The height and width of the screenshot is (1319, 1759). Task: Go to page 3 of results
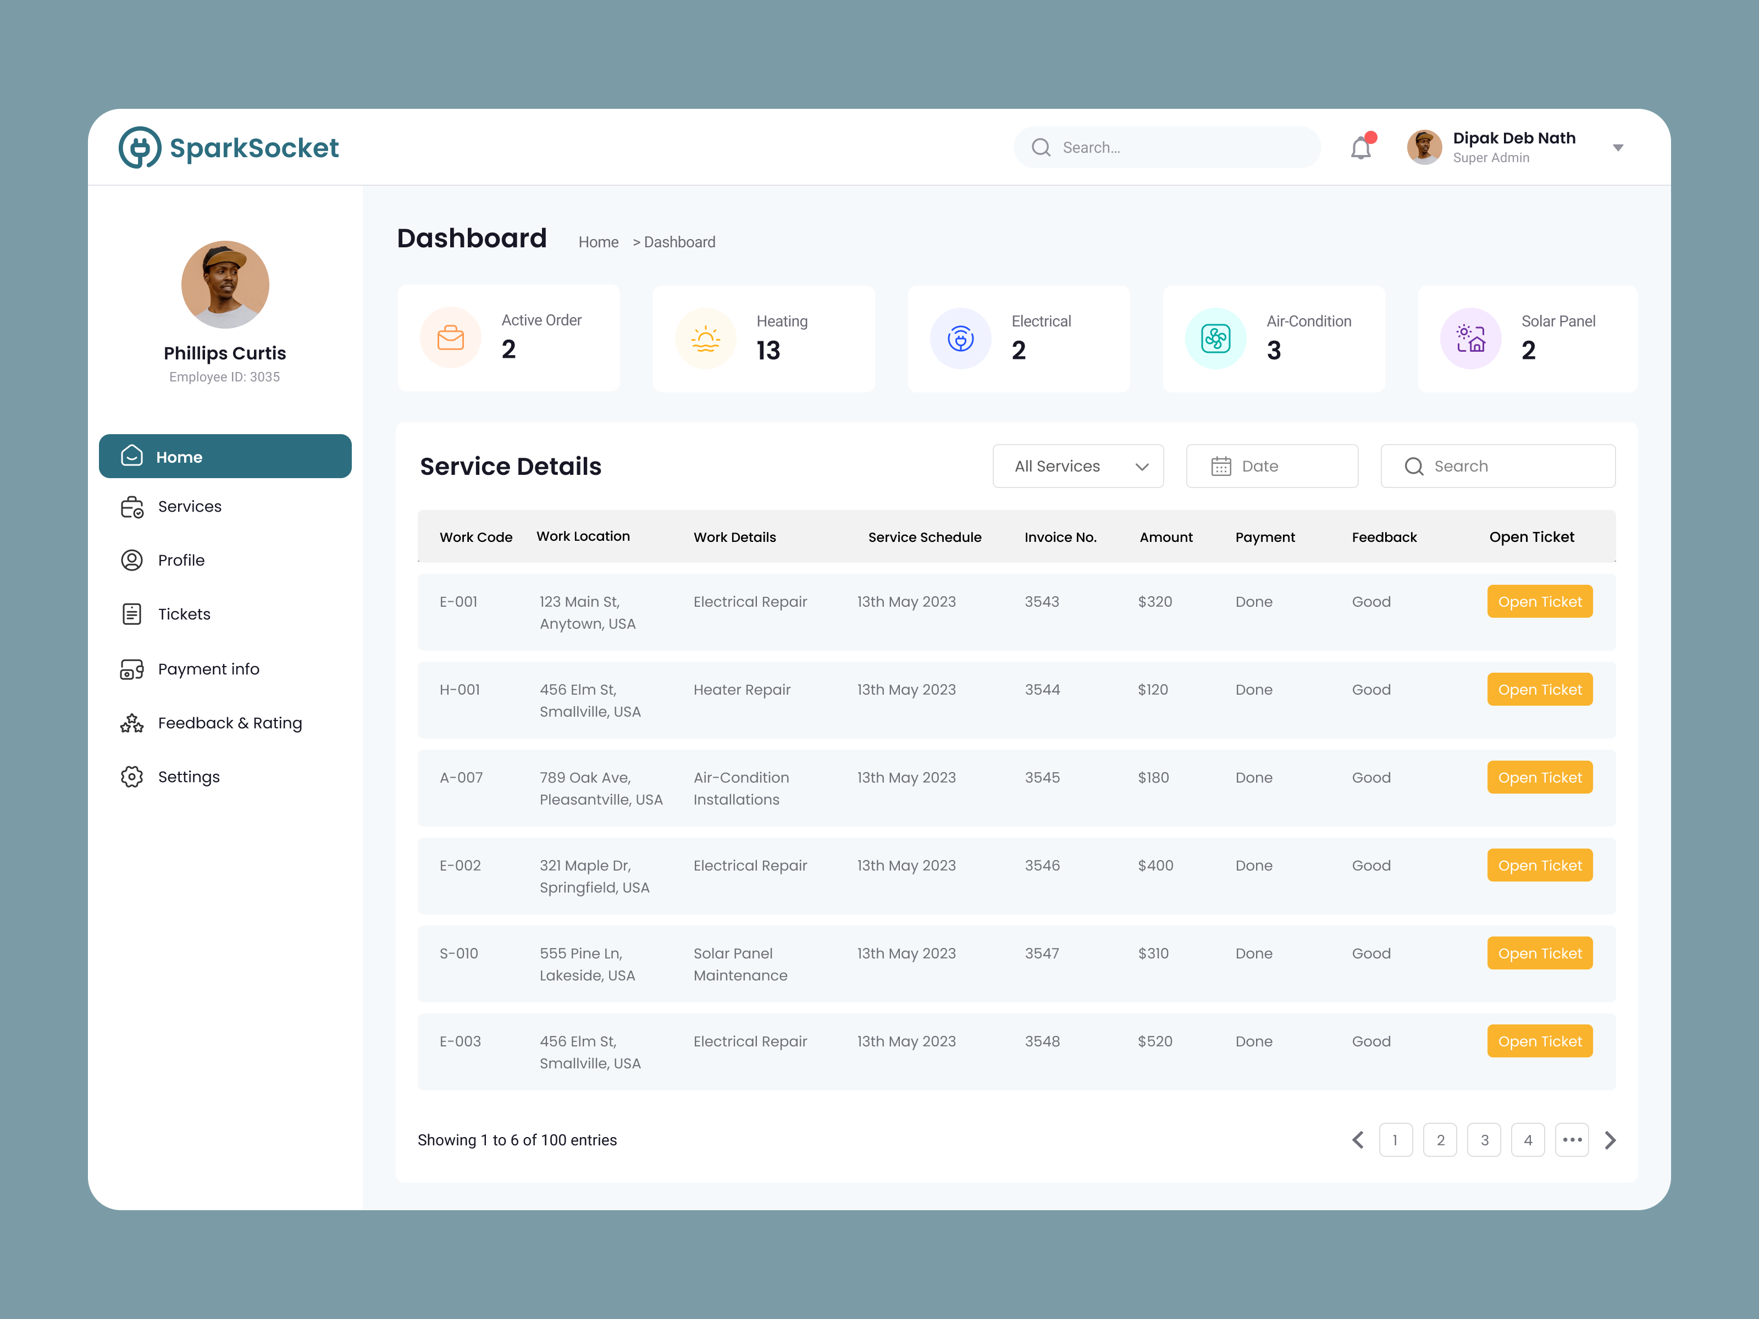click(1484, 1139)
